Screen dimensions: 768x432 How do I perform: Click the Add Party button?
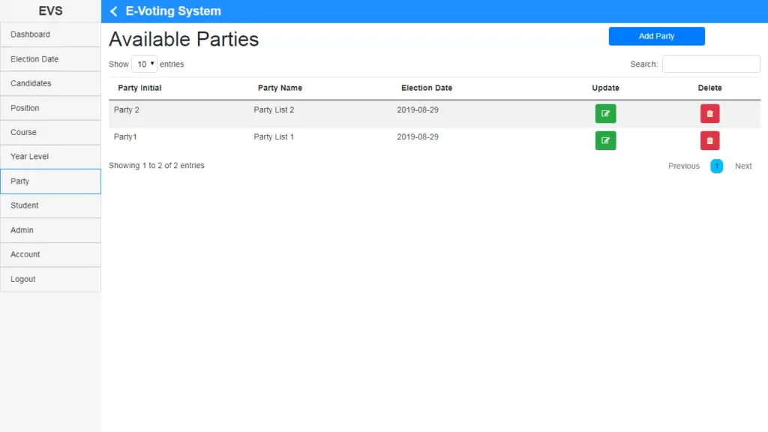click(656, 35)
